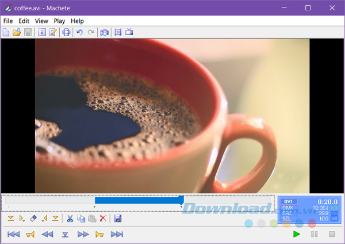Click the grayed Redo arrow
The width and height of the screenshot is (345, 244).
point(91,32)
